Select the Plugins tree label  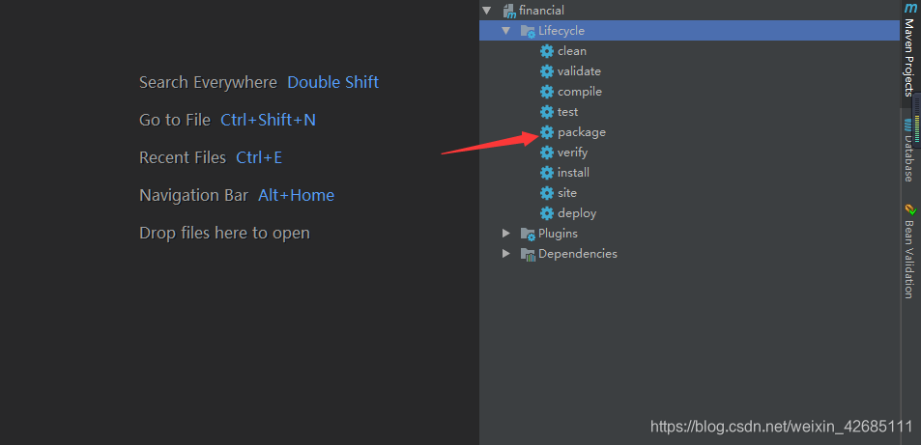tap(558, 234)
